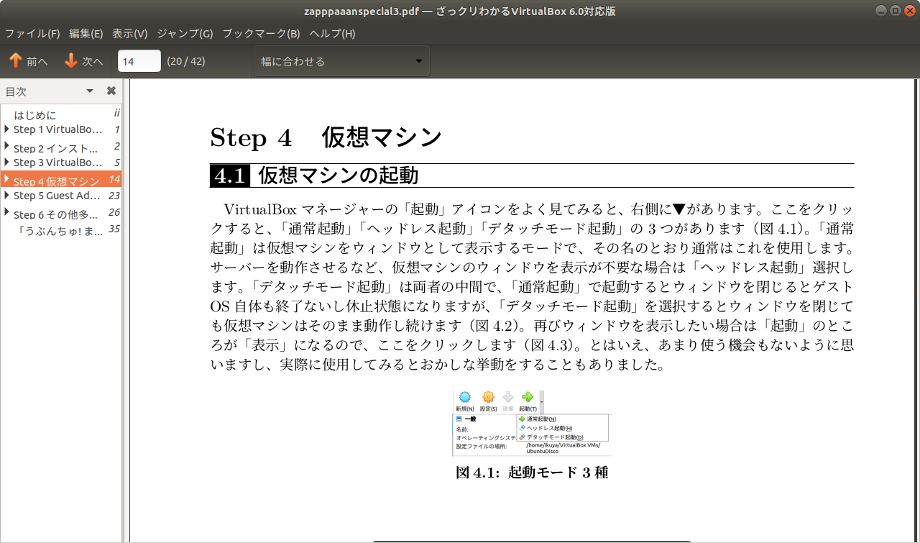Go to next page with 次へ arrow
The image size is (920, 543).
[x=83, y=61]
